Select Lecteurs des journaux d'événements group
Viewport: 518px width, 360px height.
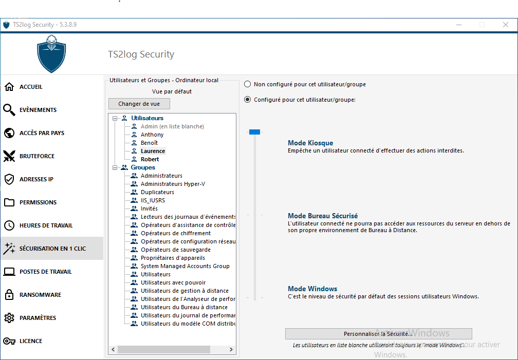click(x=188, y=217)
